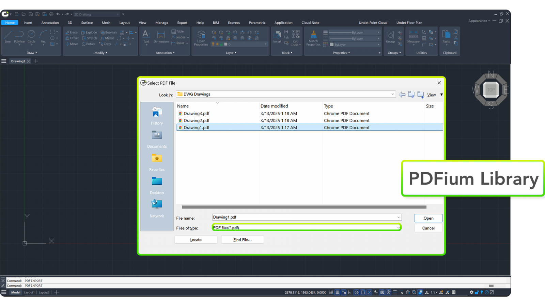Click the Offset tool
545x306 pixels.
(x=72, y=38)
